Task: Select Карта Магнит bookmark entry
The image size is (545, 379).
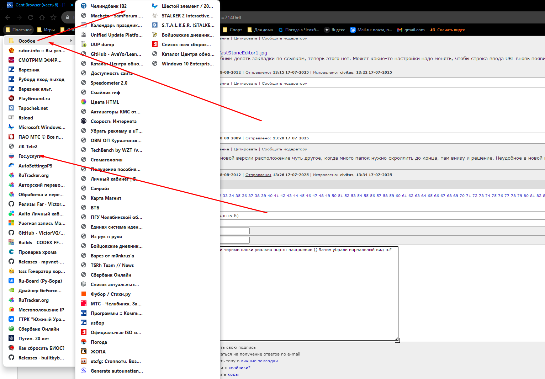Action: coord(106,198)
